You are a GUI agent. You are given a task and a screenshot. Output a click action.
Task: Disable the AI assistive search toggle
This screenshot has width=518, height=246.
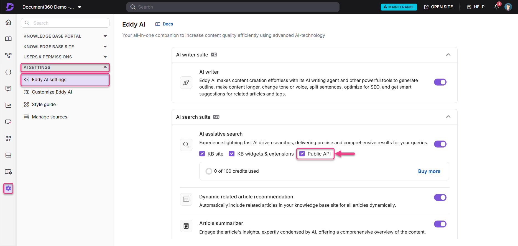440,144
